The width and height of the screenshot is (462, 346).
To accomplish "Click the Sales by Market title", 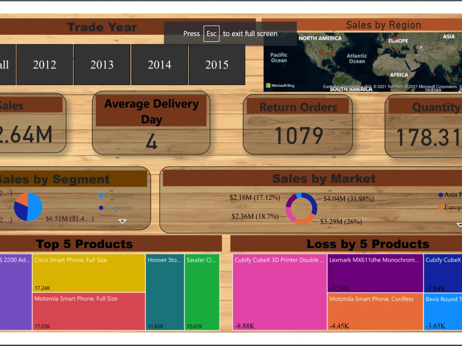I will [x=324, y=179].
